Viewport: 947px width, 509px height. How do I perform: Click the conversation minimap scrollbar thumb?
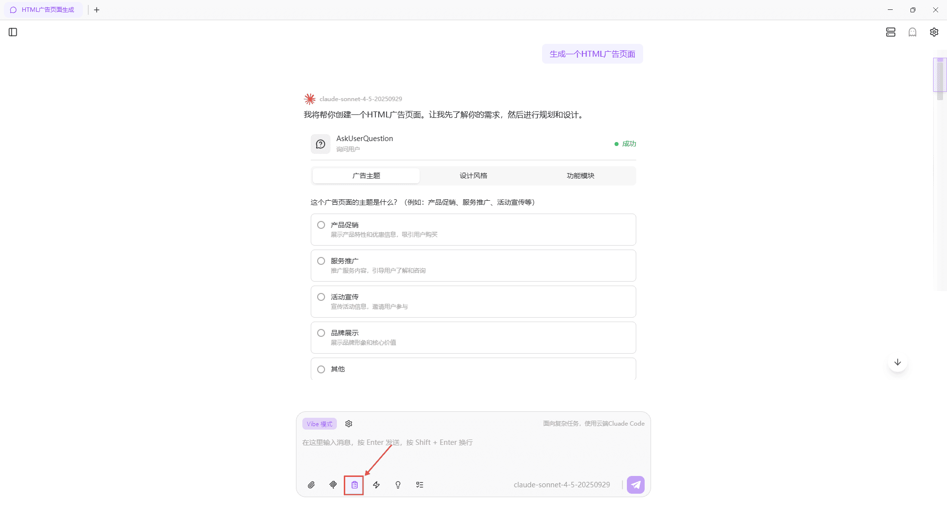940,75
